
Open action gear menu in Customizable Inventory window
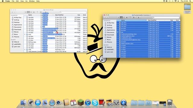coord(134,17)
